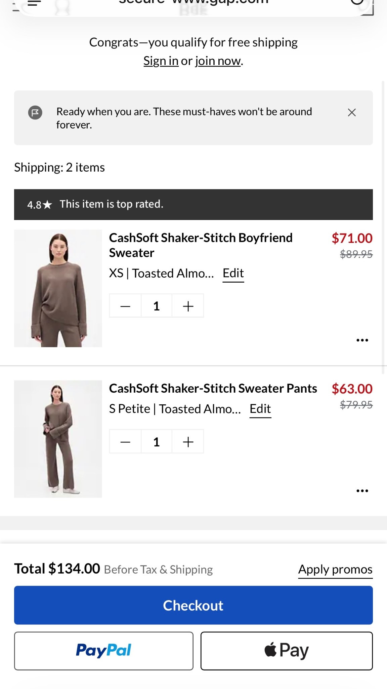Tap the flag icon in notification banner
The width and height of the screenshot is (387, 689).
35,112
